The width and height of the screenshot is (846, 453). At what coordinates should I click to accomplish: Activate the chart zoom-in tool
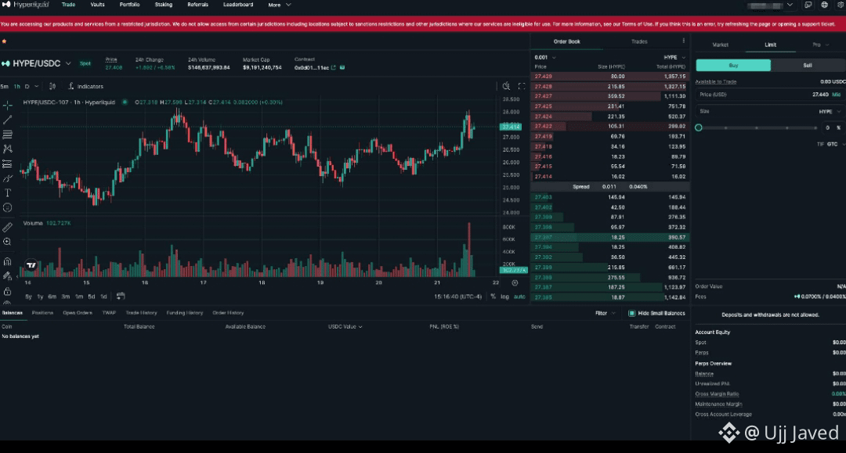click(8, 242)
